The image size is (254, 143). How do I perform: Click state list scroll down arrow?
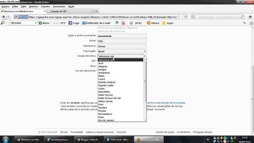tap(145, 120)
